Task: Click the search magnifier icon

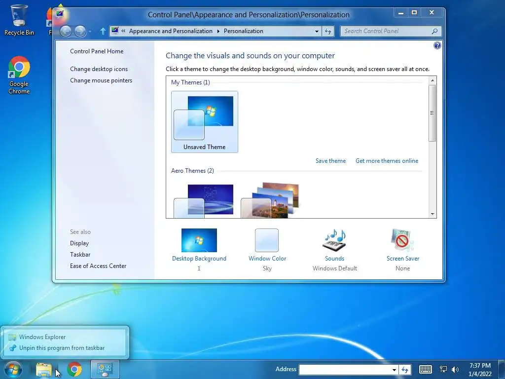Action: click(434, 31)
